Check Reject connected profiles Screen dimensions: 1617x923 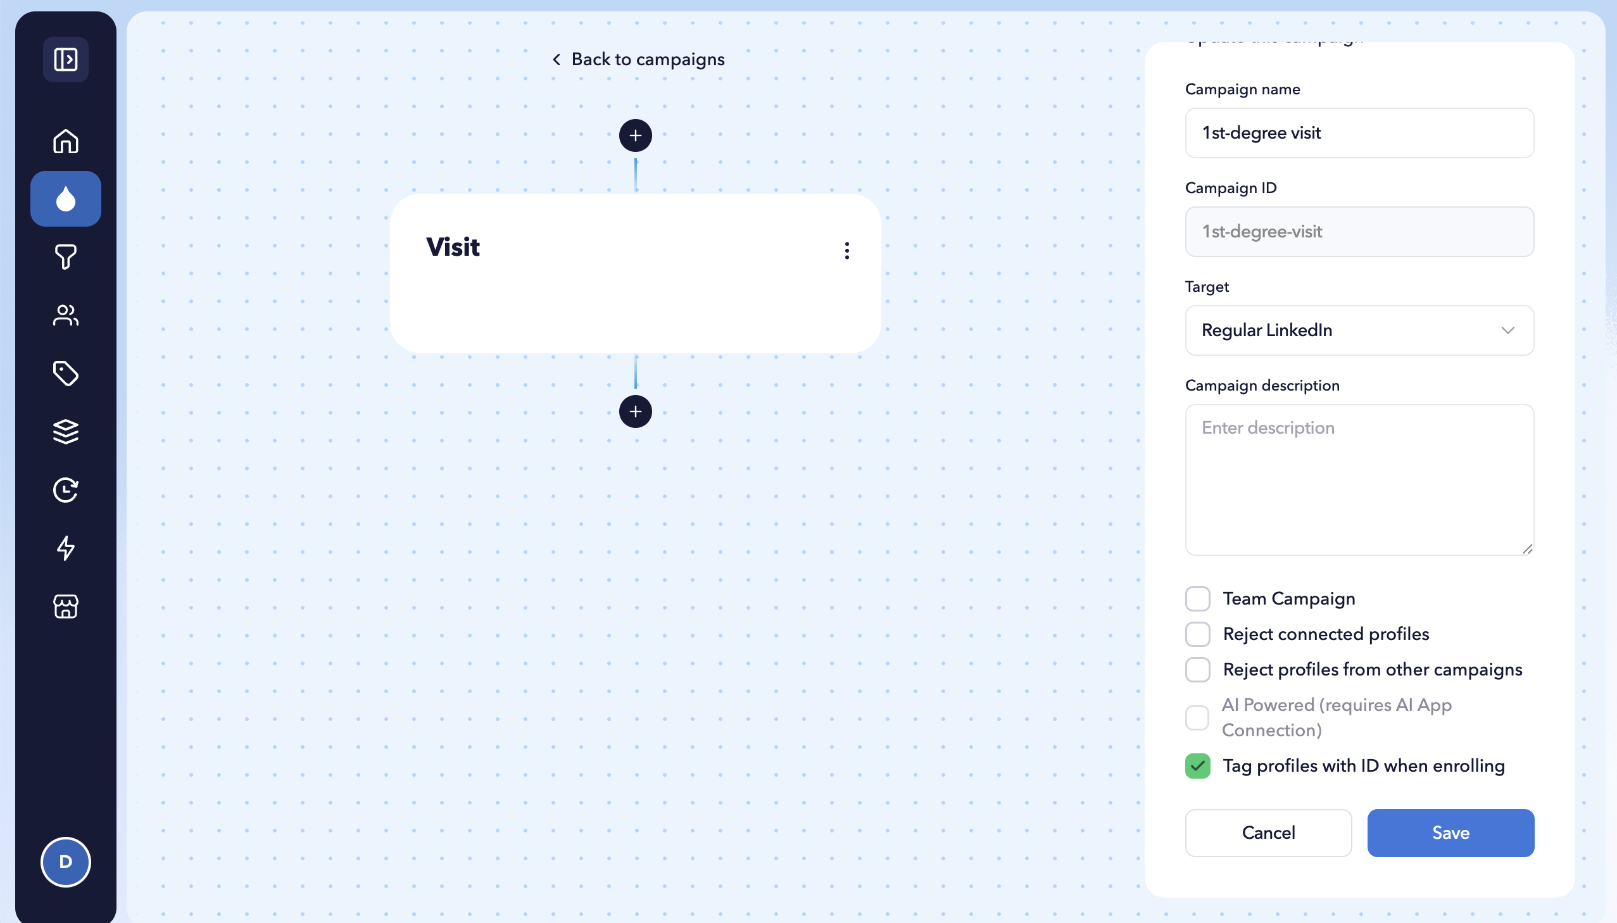pos(1197,634)
